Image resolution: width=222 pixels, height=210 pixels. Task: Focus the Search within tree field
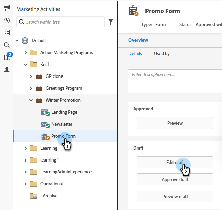pos(63,22)
